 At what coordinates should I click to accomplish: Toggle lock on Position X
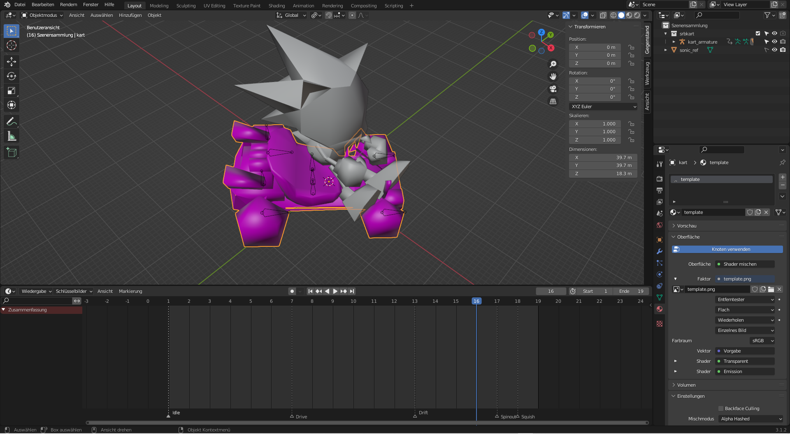click(x=631, y=47)
